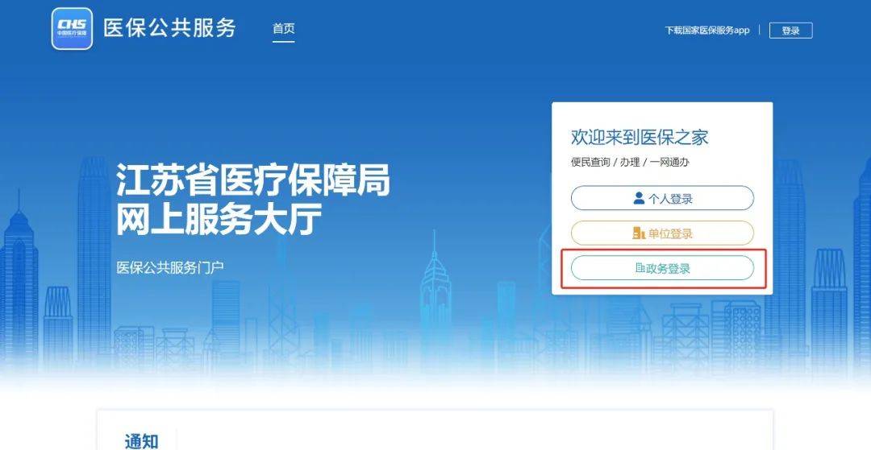Choose the 单位登录 label text
Screen dimensions: 871x450
[x=670, y=234]
